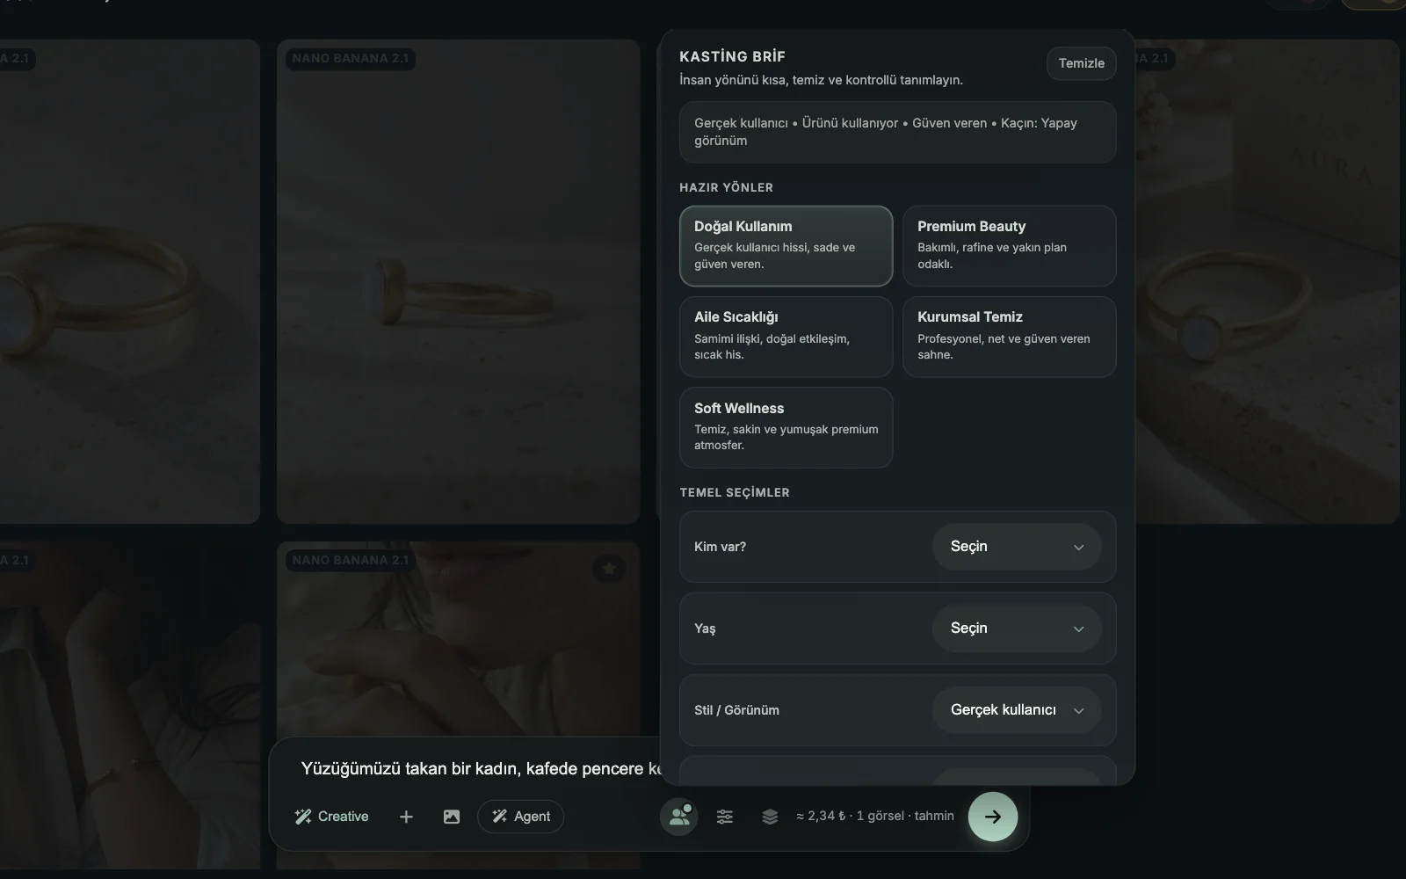Open the Kim var? dropdown
The width and height of the screenshot is (1406, 879).
[1017, 547]
